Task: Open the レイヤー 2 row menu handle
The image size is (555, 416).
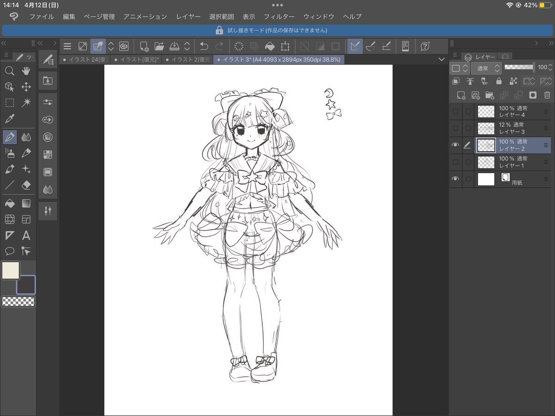Action: 546,145
